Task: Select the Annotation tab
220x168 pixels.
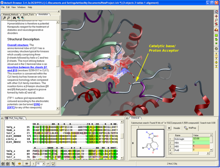Action: (43, 14)
